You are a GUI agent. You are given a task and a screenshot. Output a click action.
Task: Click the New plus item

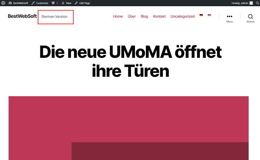tap(66, 3)
